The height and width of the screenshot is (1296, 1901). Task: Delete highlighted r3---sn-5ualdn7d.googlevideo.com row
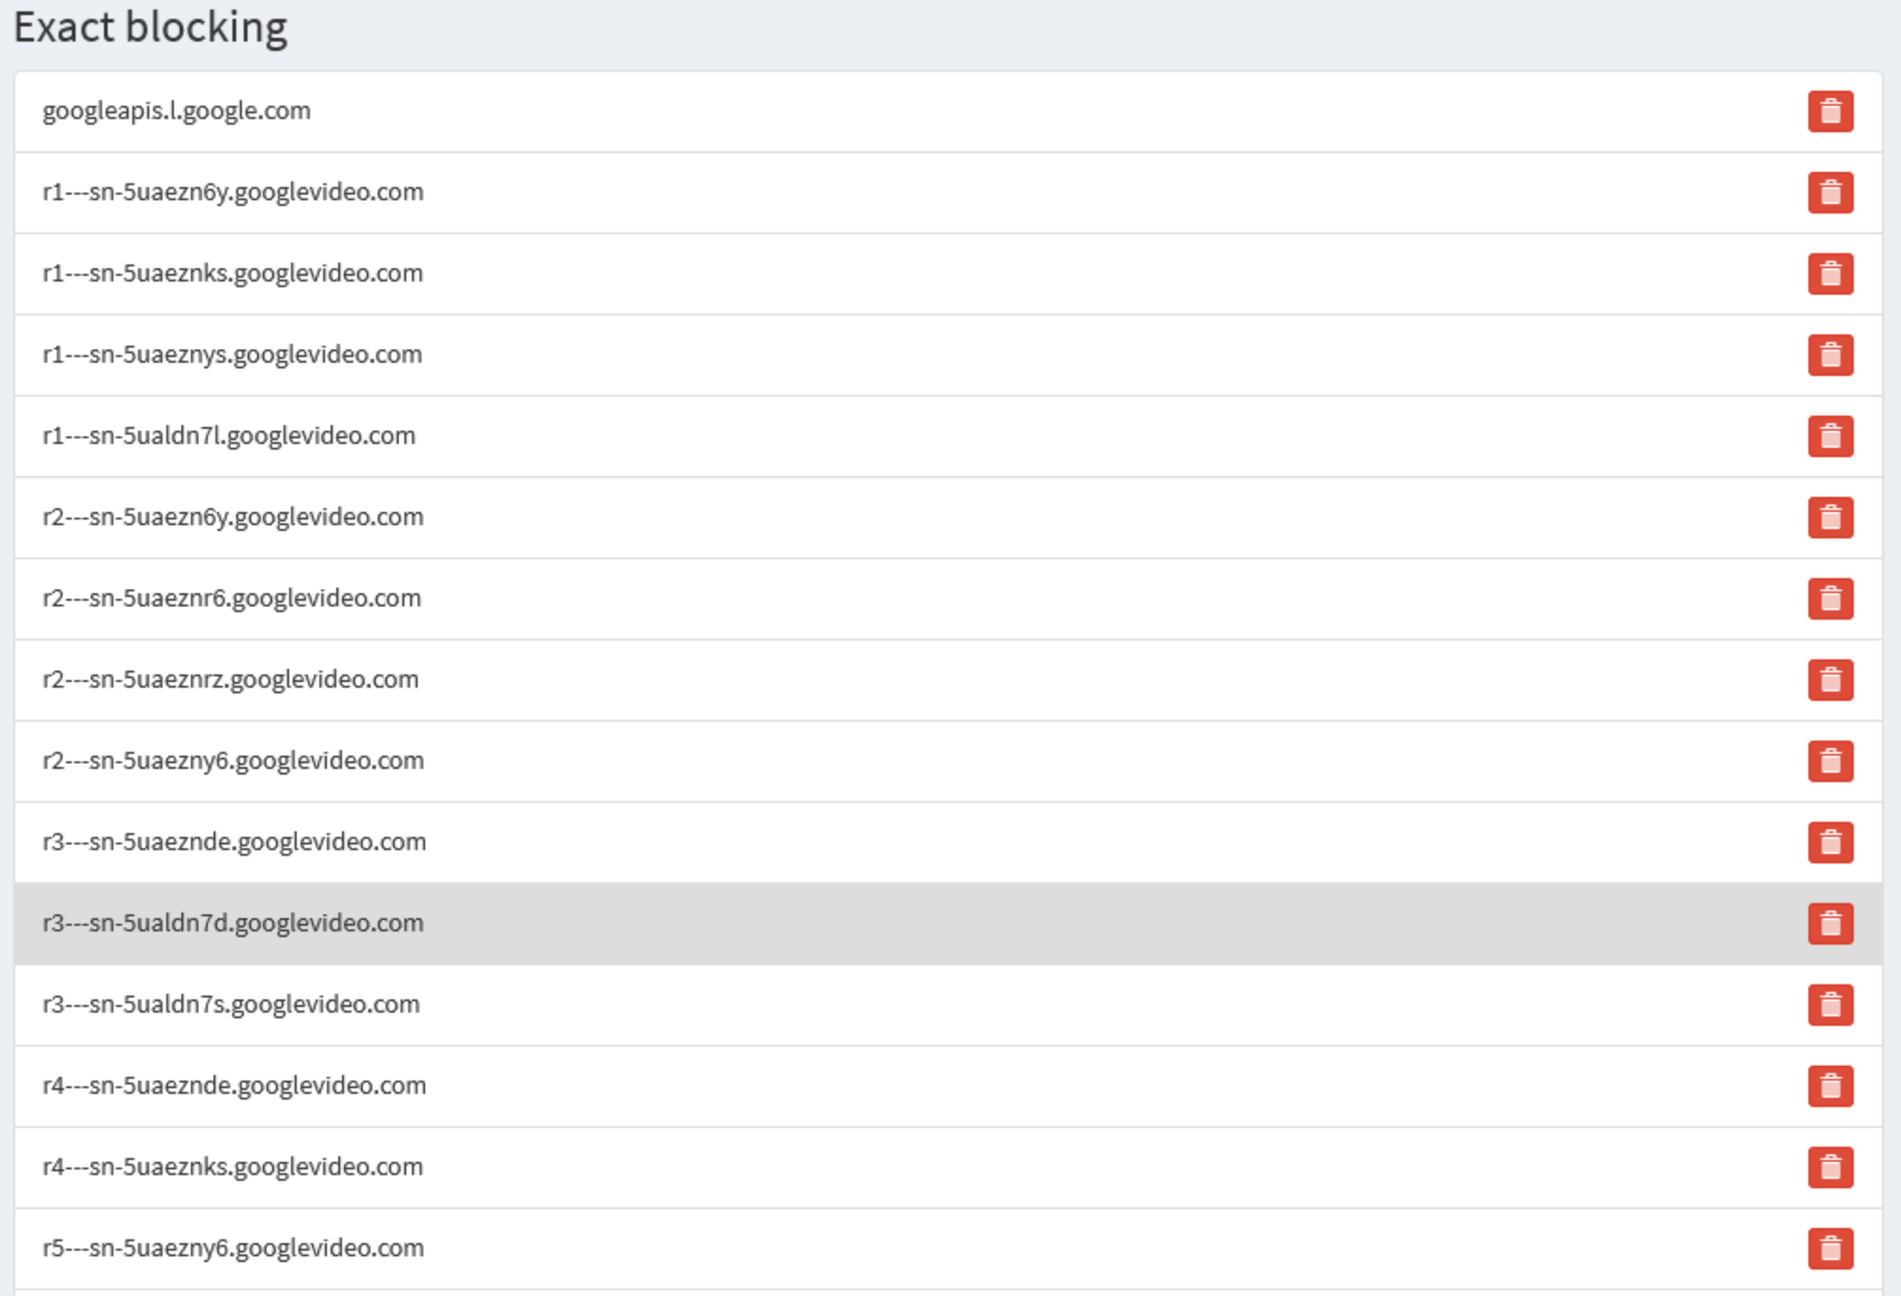coord(1830,924)
